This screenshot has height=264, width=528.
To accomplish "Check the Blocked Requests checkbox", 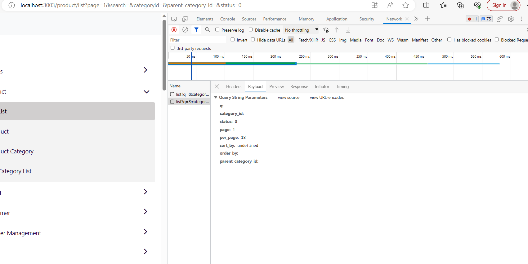I will 497,40.
